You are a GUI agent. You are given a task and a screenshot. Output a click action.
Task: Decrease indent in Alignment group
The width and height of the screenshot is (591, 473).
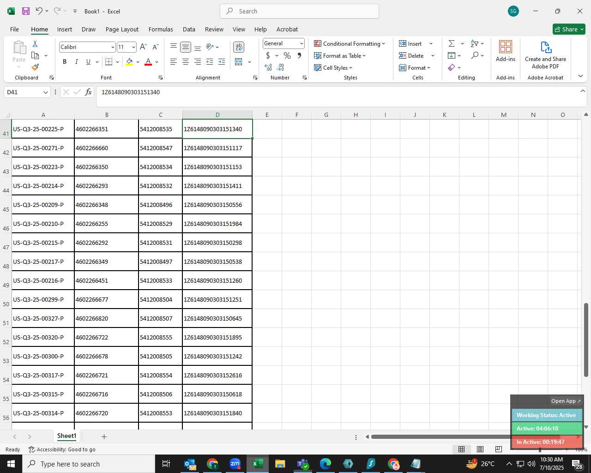pos(210,62)
